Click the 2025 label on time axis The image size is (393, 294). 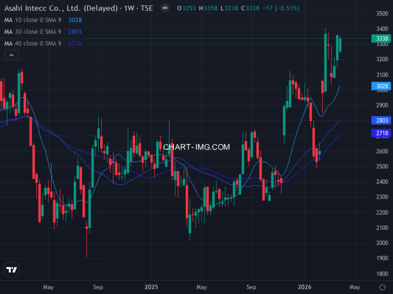click(151, 287)
